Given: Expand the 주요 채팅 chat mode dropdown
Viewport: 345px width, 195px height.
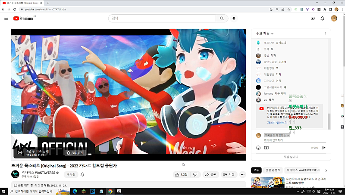Looking at the screenshot, I should click(264, 34).
